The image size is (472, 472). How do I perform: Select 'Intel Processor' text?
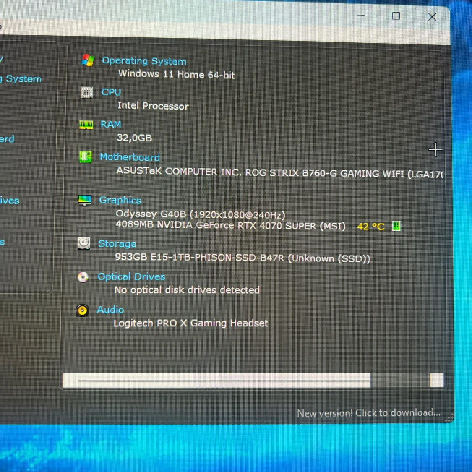(153, 106)
